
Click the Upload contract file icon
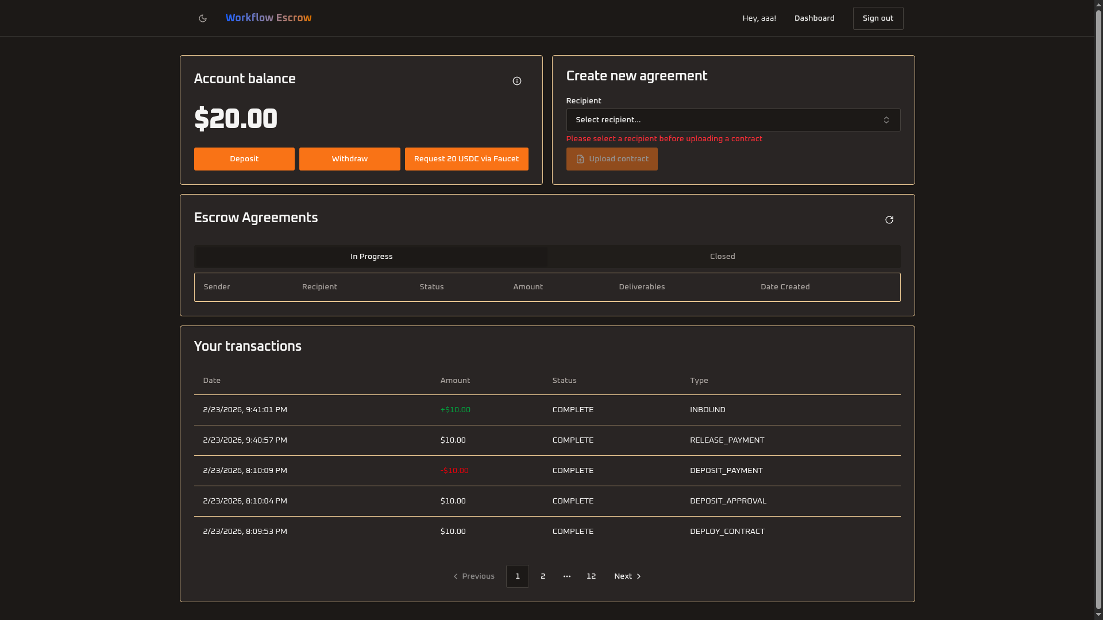point(580,159)
